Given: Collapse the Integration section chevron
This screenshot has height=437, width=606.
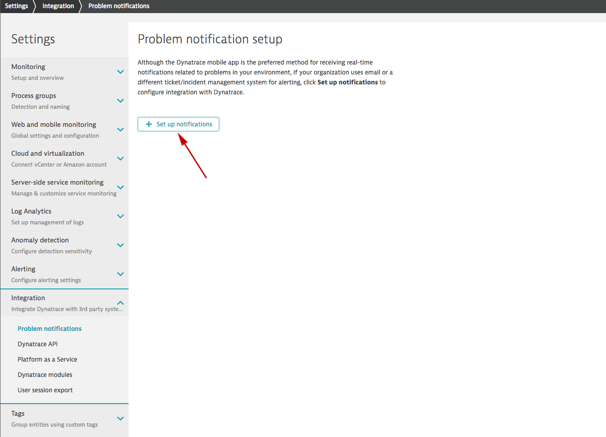Looking at the screenshot, I should pos(120,303).
